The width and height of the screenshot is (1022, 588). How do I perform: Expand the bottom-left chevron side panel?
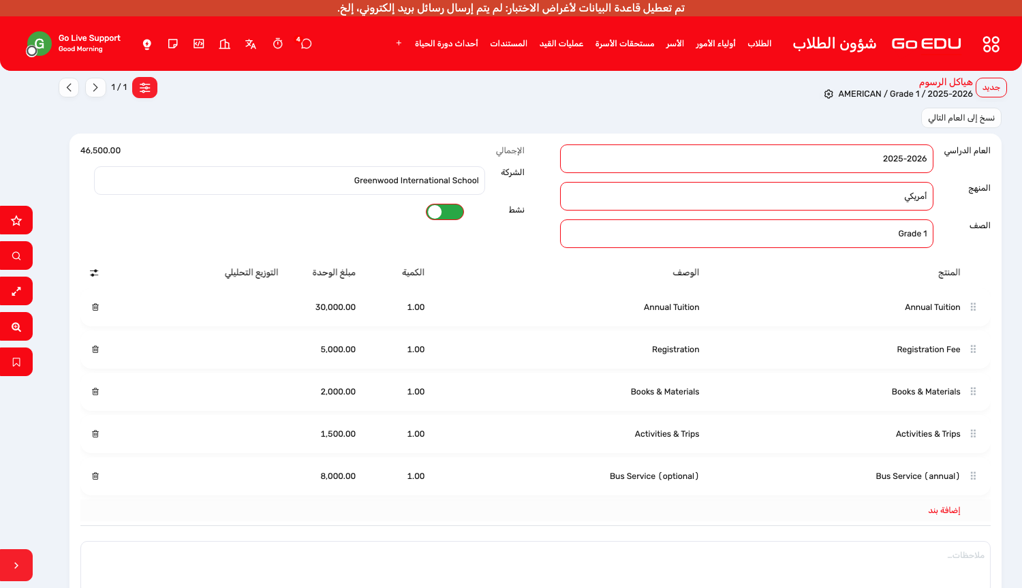click(x=16, y=566)
